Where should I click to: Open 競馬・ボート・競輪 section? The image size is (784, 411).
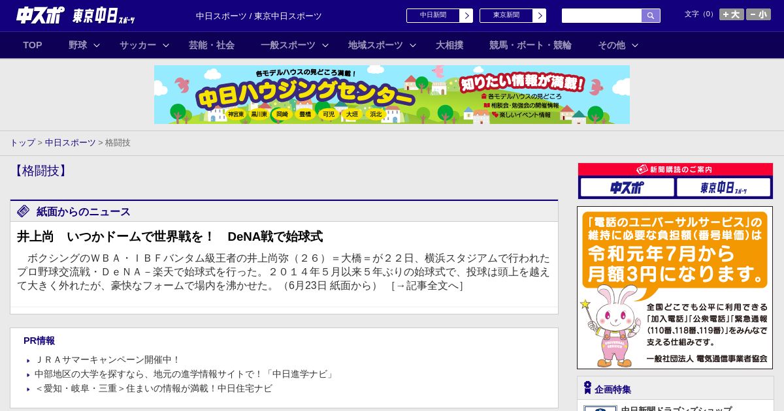(531, 45)
